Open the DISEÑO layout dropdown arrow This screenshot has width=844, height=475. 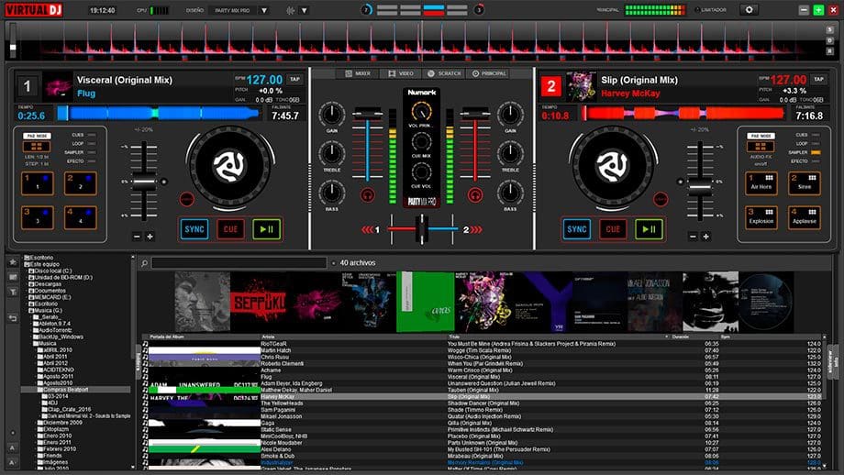point(264,10)
